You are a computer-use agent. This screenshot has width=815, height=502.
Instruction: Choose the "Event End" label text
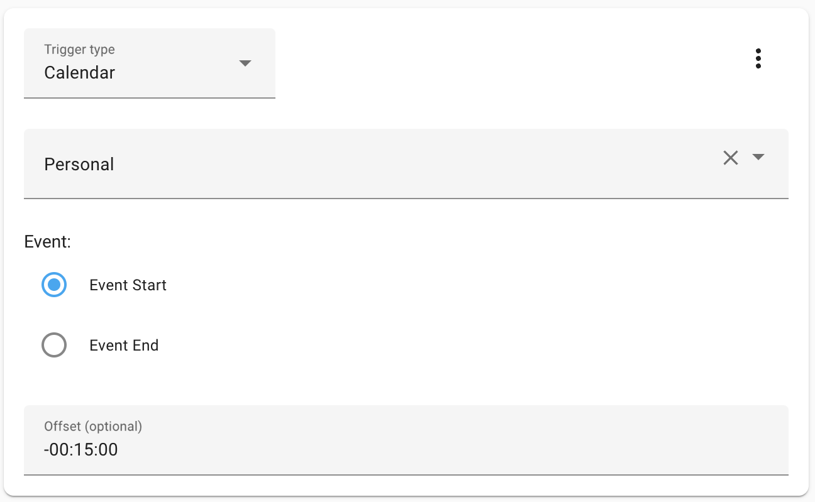tap(124, 346)
